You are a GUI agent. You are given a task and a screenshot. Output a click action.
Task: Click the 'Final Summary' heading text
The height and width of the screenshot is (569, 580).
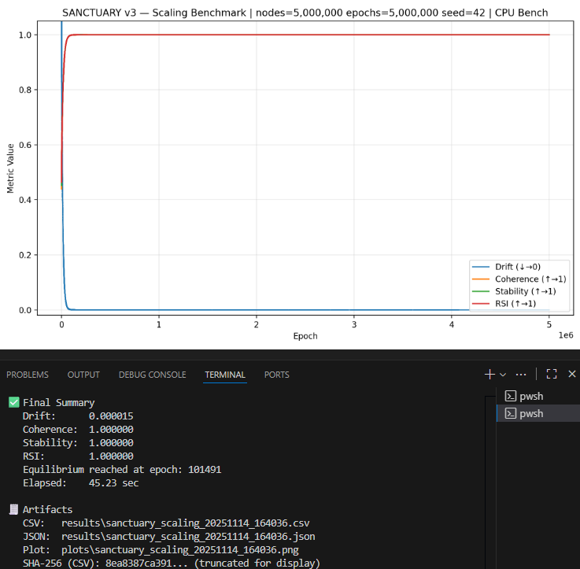pyautogui.click(x=59, y=402)
